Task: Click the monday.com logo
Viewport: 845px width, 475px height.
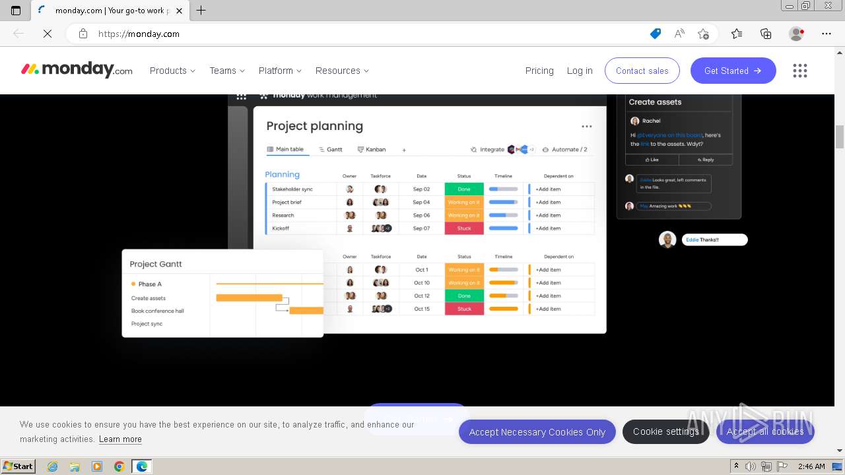Action: [x=77, y=70]
